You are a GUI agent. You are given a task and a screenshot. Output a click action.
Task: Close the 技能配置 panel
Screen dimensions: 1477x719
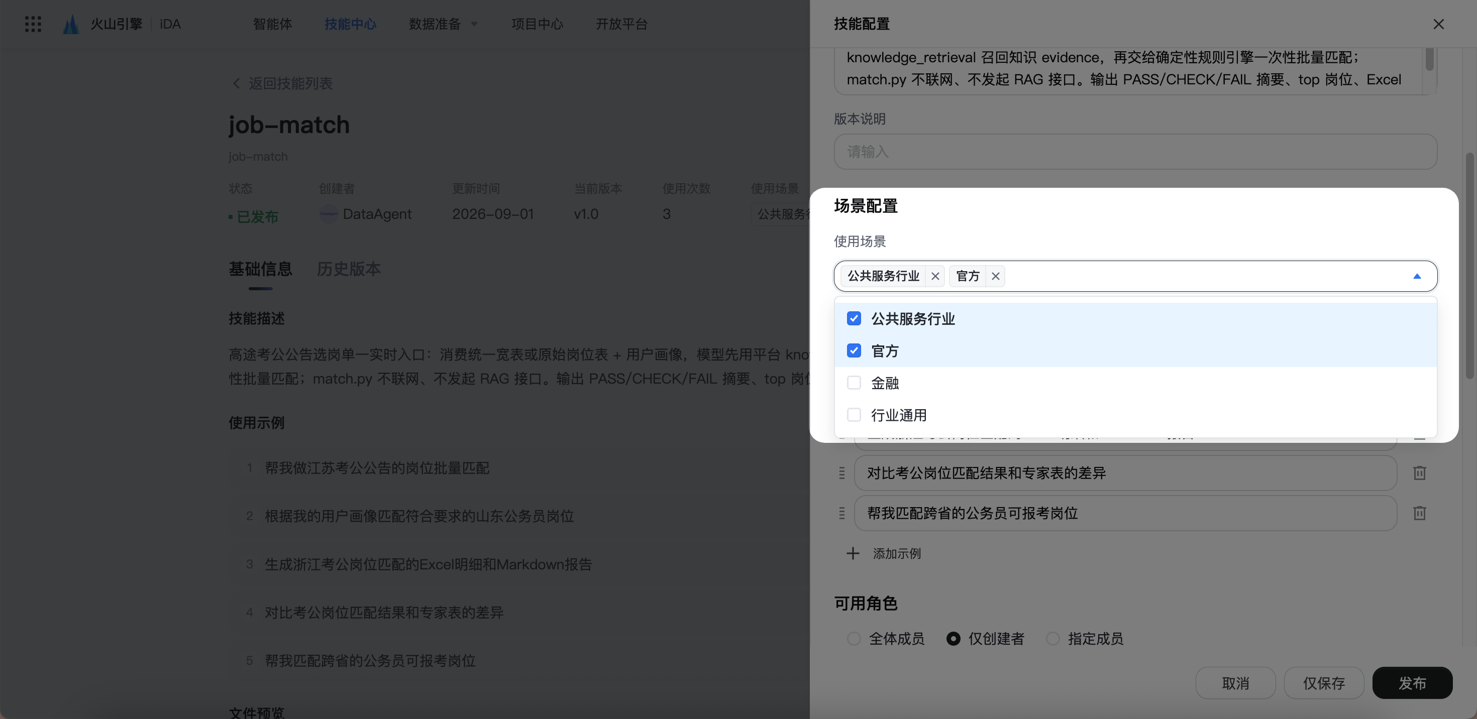click(1438, 24)
